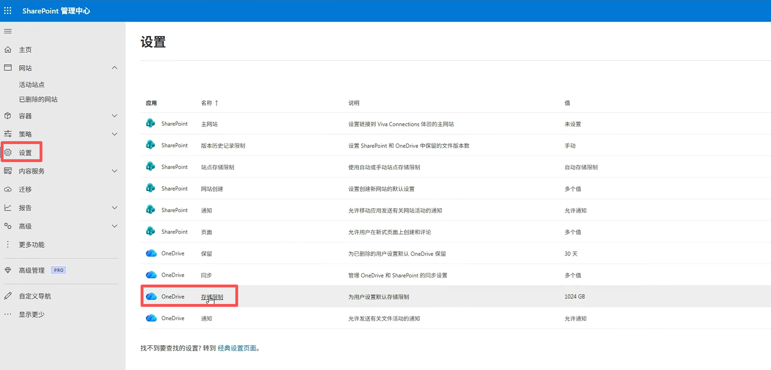Viewport: 771px width, 370px height.
Task: Click SharePoint icon in 主网站 row
Action: 151,123
